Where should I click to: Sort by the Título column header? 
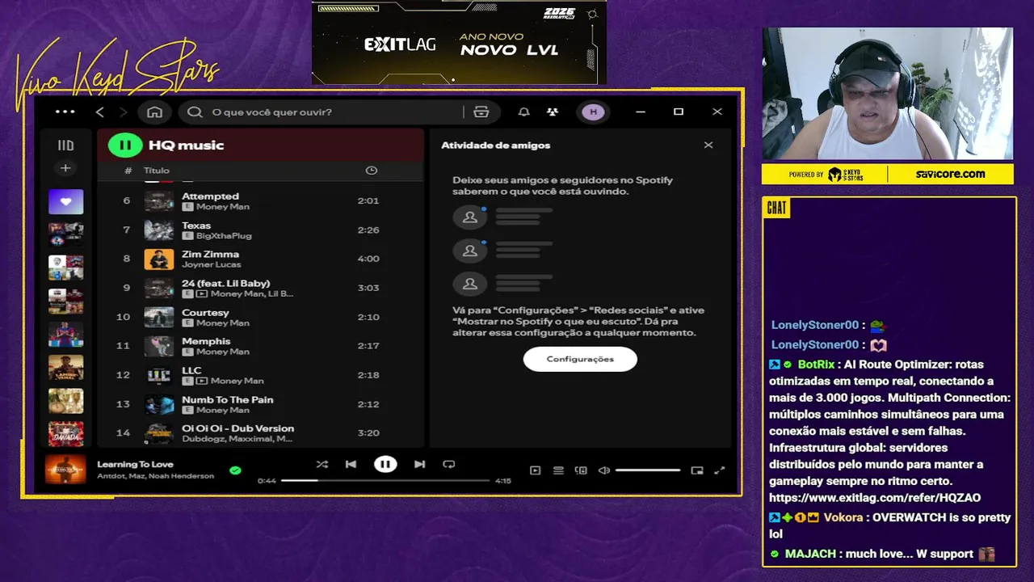[157, 171]
